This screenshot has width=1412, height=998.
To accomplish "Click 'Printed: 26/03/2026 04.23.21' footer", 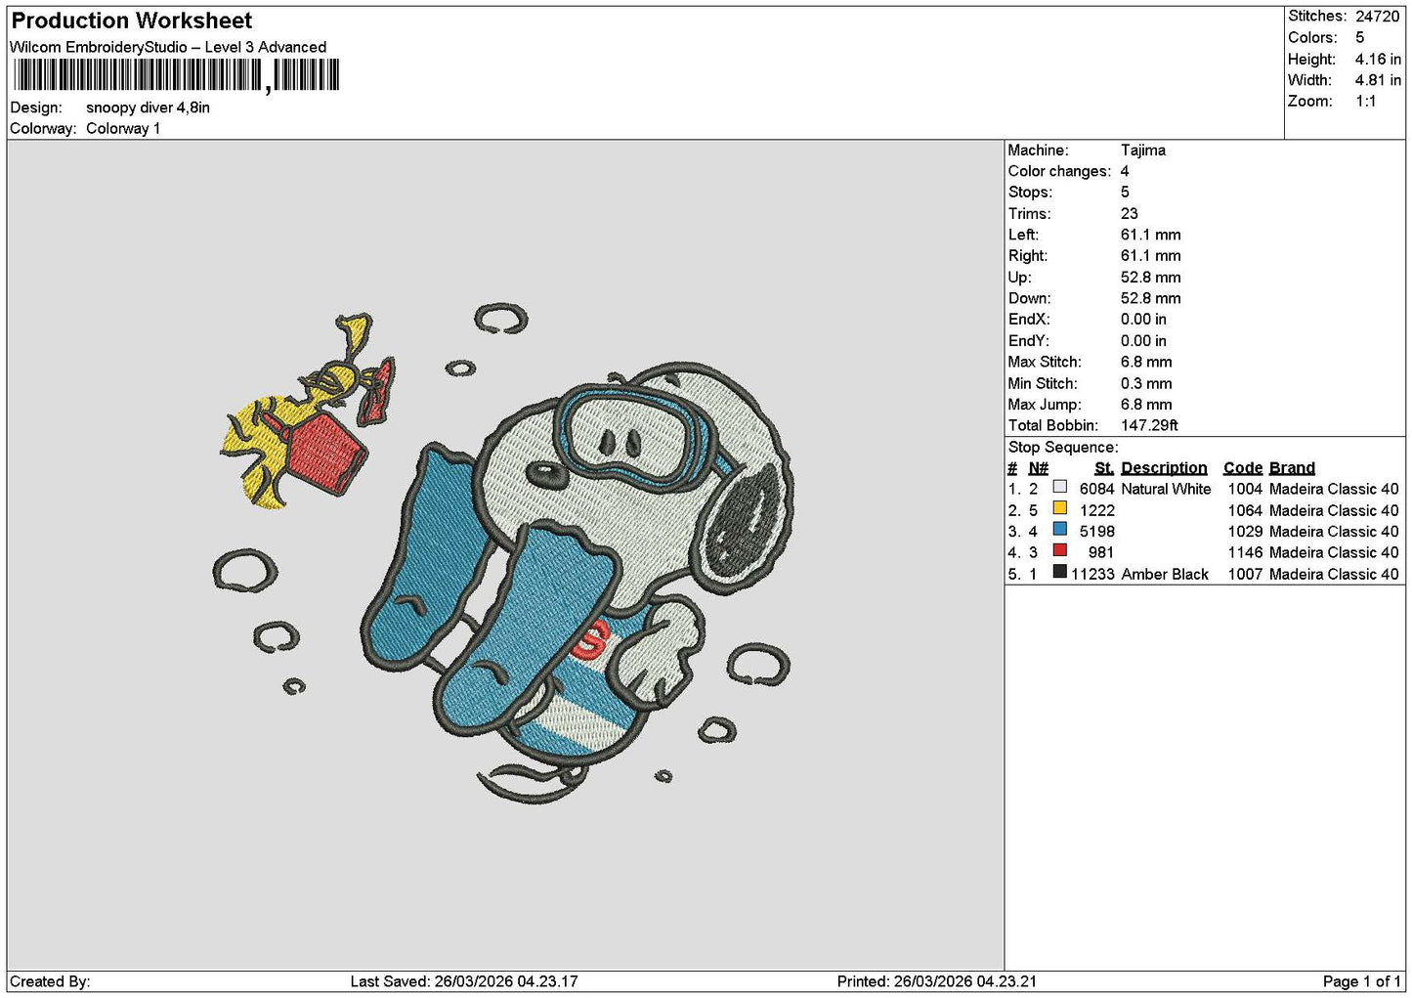I will tap(937, 981).
